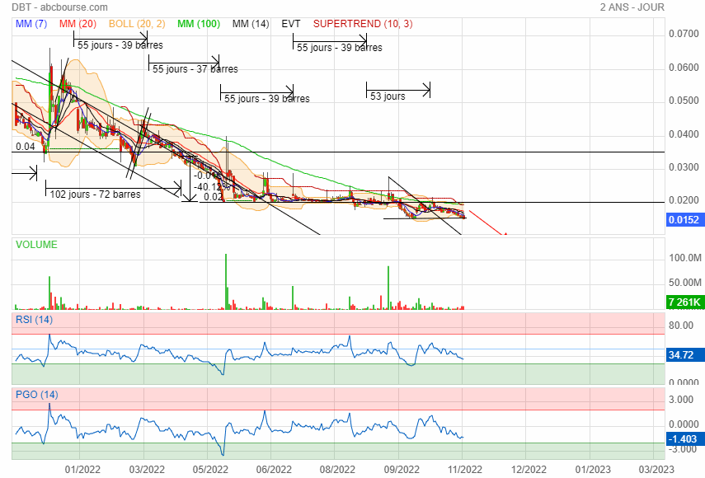Viewport: 705px width, 478px height.
Task: Select the 0.0700 price axis label
Action: tap(684, 34)
